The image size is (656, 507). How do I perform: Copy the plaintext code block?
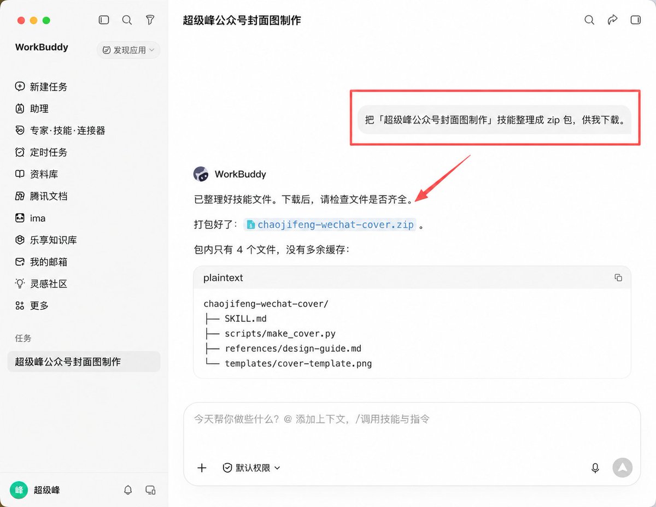pos(618,278)
